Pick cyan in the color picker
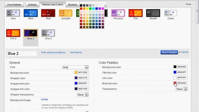The image size is (199, 112). point(93,8)
